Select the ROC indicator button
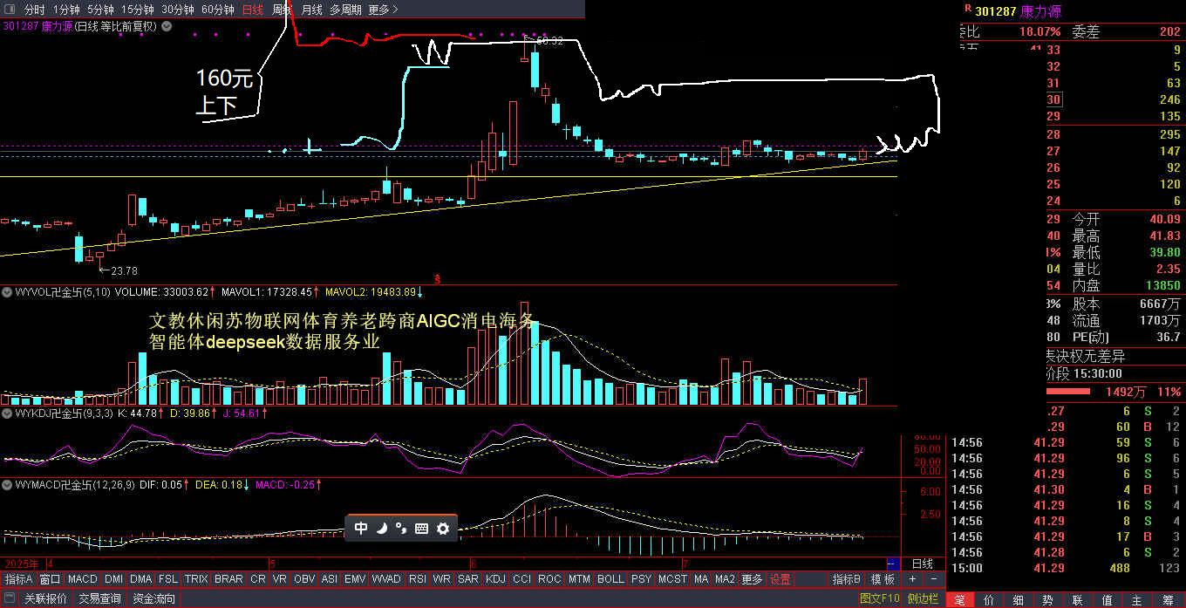 [549, 579]
